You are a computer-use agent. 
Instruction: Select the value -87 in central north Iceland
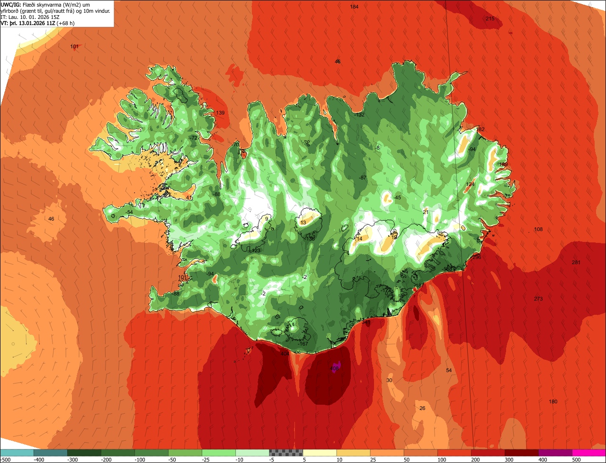363,178
